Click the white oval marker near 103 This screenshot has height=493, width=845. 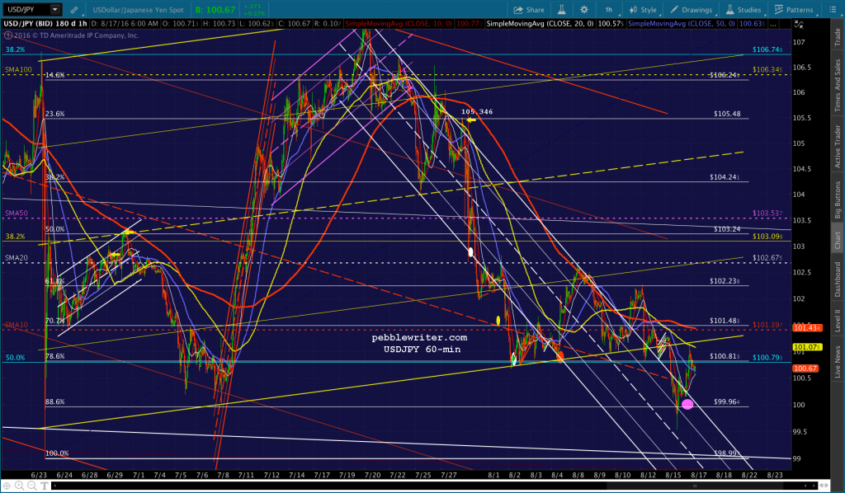(470, 252)
